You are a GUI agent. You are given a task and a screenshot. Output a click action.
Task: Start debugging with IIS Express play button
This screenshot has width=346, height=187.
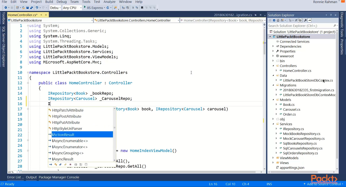pyautogui.click(x=85, y=7)
